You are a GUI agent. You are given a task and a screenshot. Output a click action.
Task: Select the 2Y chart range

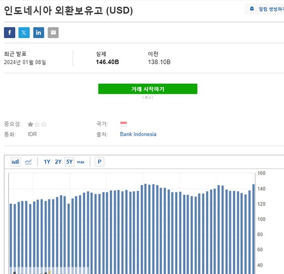[x=58, y=162]
